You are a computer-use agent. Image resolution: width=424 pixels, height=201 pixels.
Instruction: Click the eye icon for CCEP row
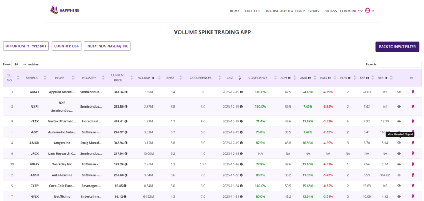399,185
